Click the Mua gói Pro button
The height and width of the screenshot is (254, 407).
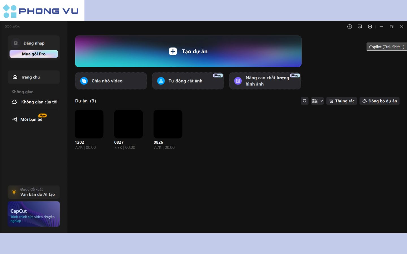[34, 54]
